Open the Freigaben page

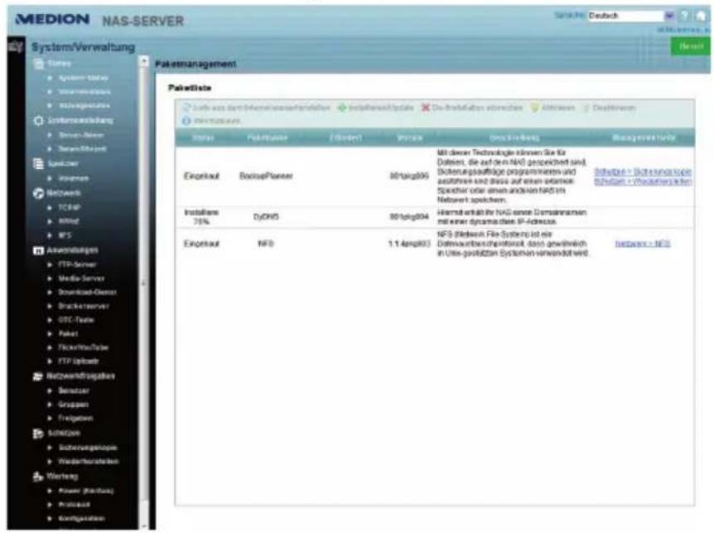click(75, 419)
